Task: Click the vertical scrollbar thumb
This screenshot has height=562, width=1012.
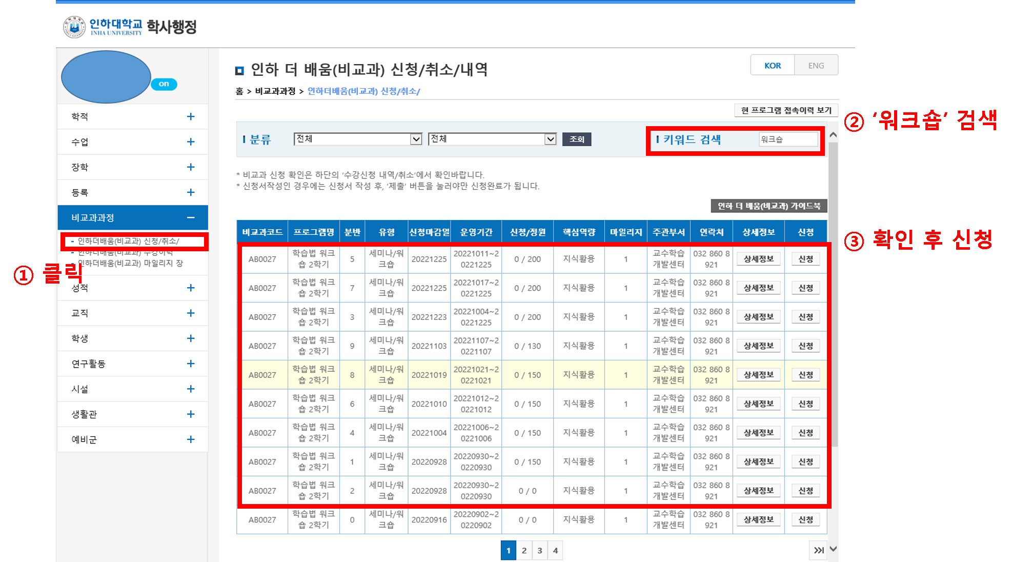Action: [833, 295]
